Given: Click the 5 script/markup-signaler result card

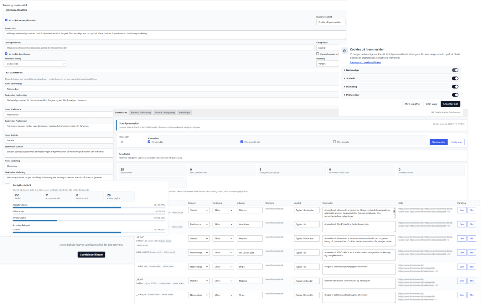Looking at the screenshot, I should pos(292,171).
